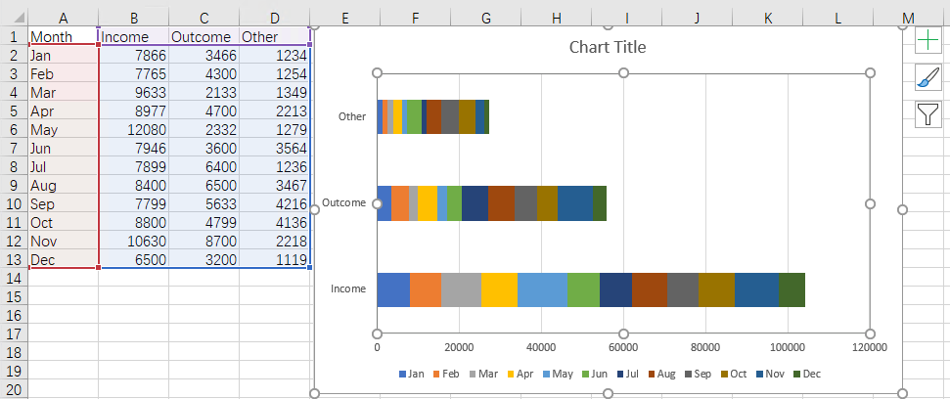Viewport: 950px width, 399px height.
Task: Select the Apr cell
Action: click(x=63, y=111)
